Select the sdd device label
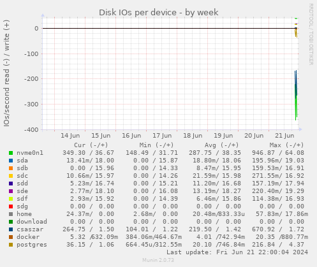317x267 pixels. click(22, 184)
